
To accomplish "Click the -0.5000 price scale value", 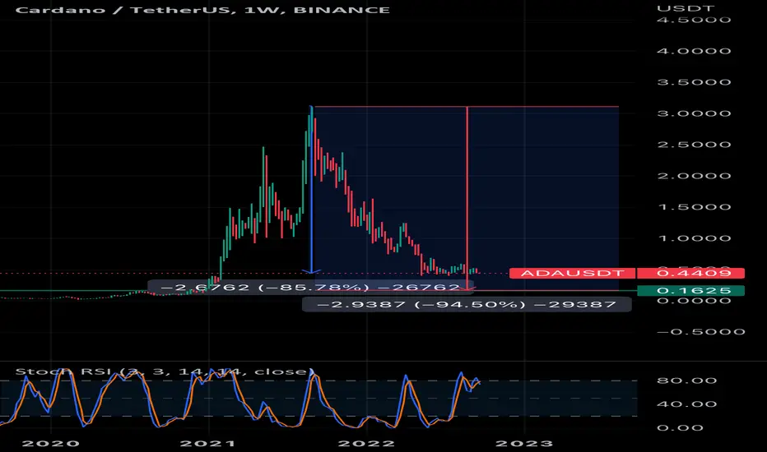I will (x=701, y=332).
